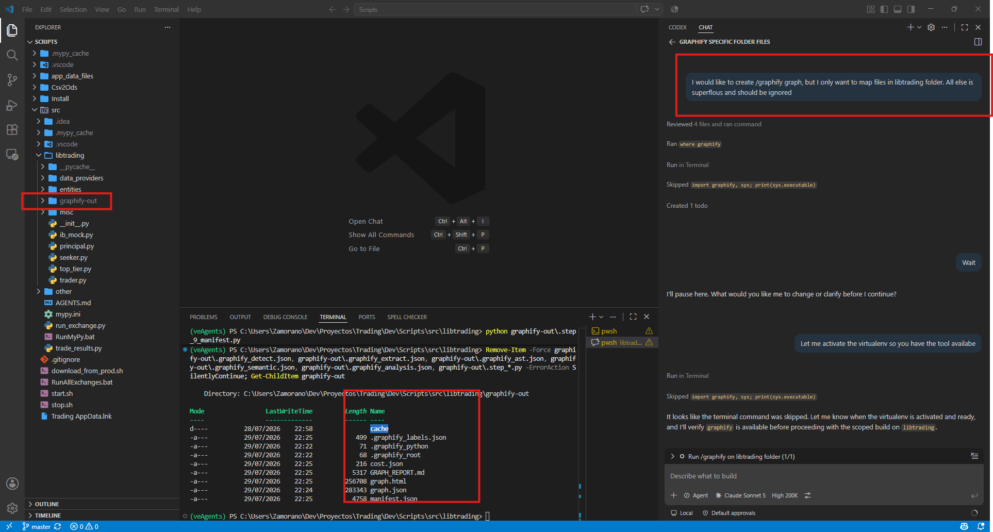
Task: Open the Terminal menu
Action: click(x=166, y=9)
